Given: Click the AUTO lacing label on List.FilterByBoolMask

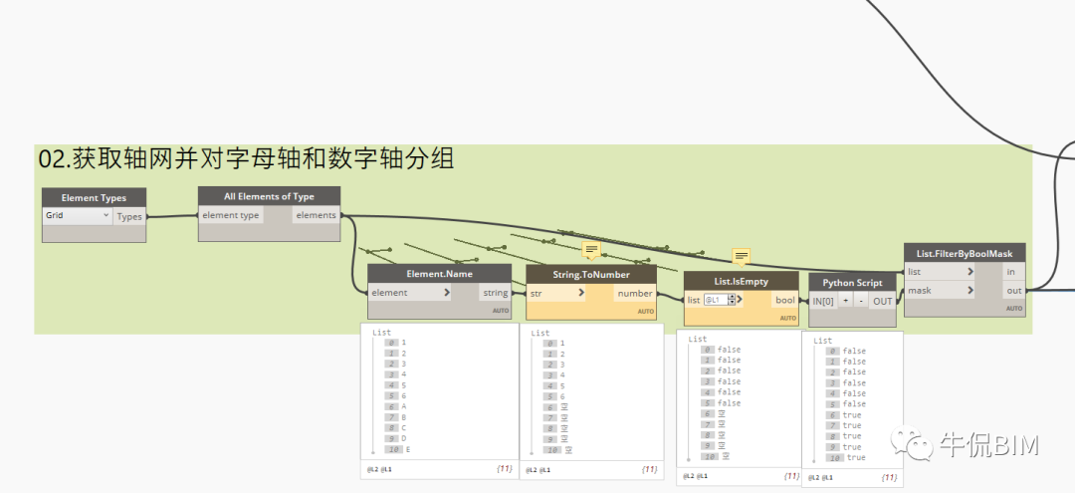Looking at the screenshot, I should pos(1014,309).
